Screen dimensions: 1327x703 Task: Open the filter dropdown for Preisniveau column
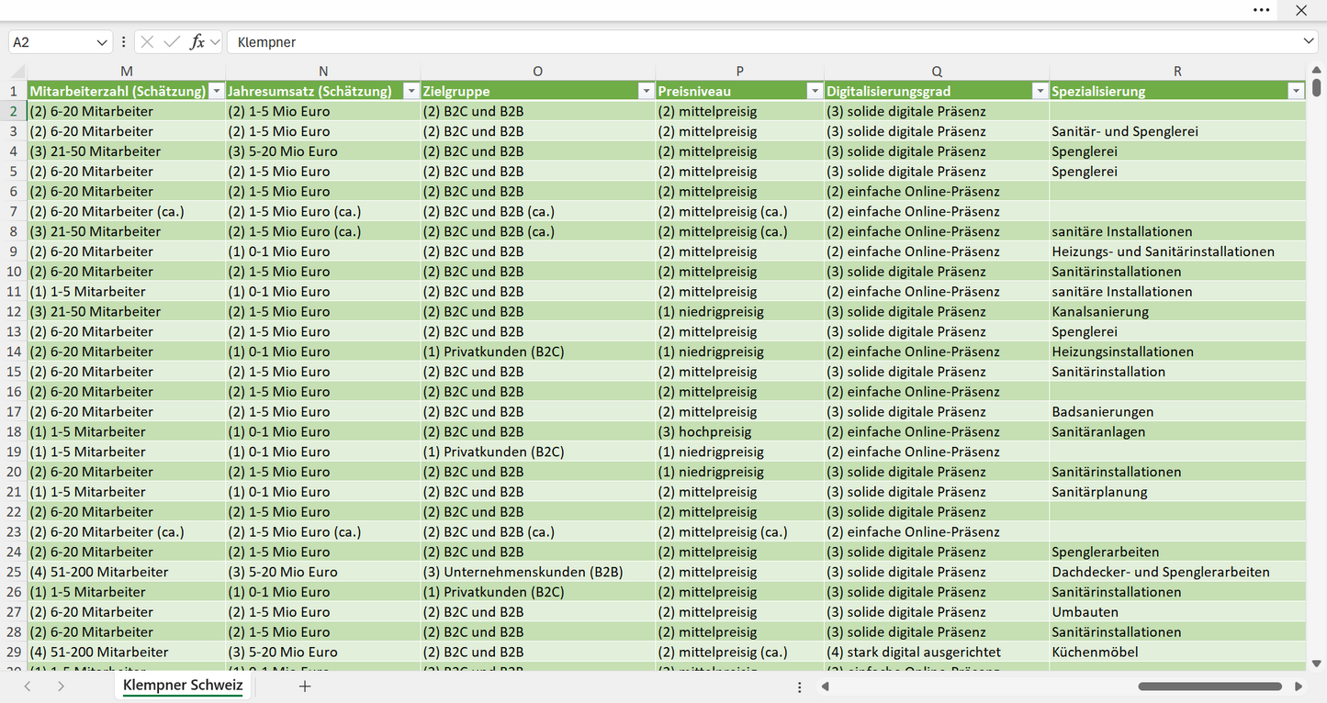click(815, 91)
